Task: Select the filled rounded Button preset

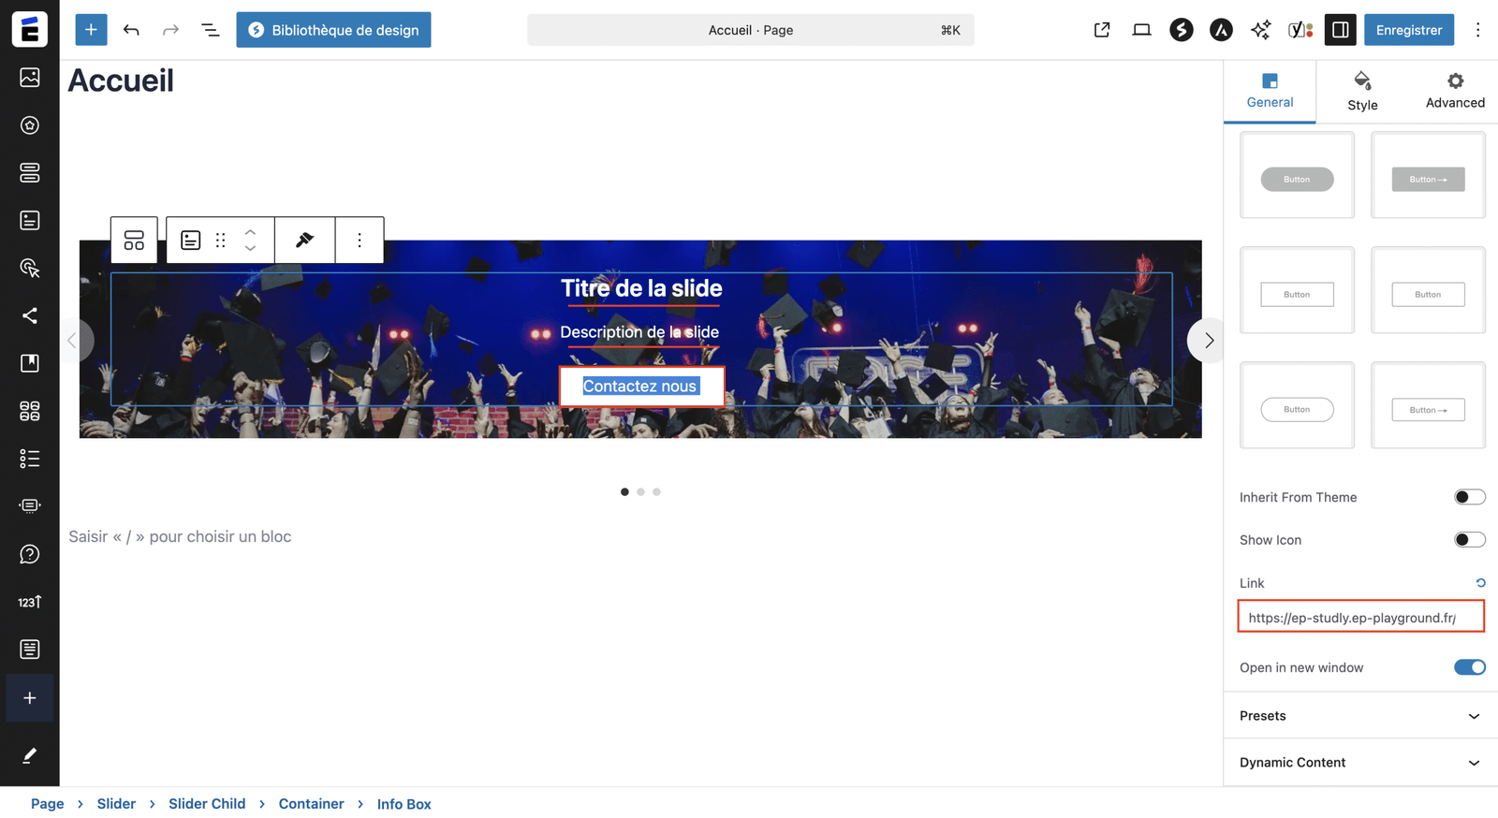Action: [x=1297, y=175]
